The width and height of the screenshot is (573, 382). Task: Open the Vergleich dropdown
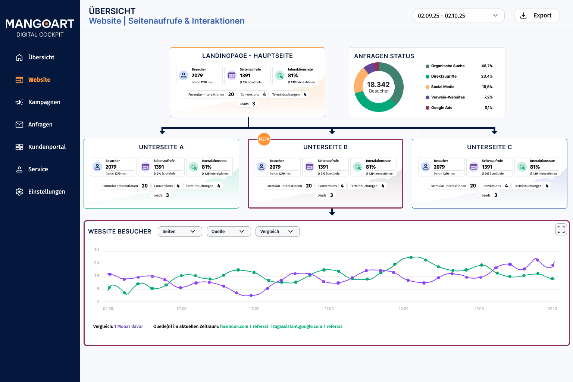278,232
